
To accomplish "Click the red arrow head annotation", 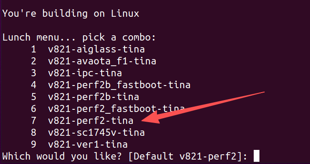I will pos(150,118).
